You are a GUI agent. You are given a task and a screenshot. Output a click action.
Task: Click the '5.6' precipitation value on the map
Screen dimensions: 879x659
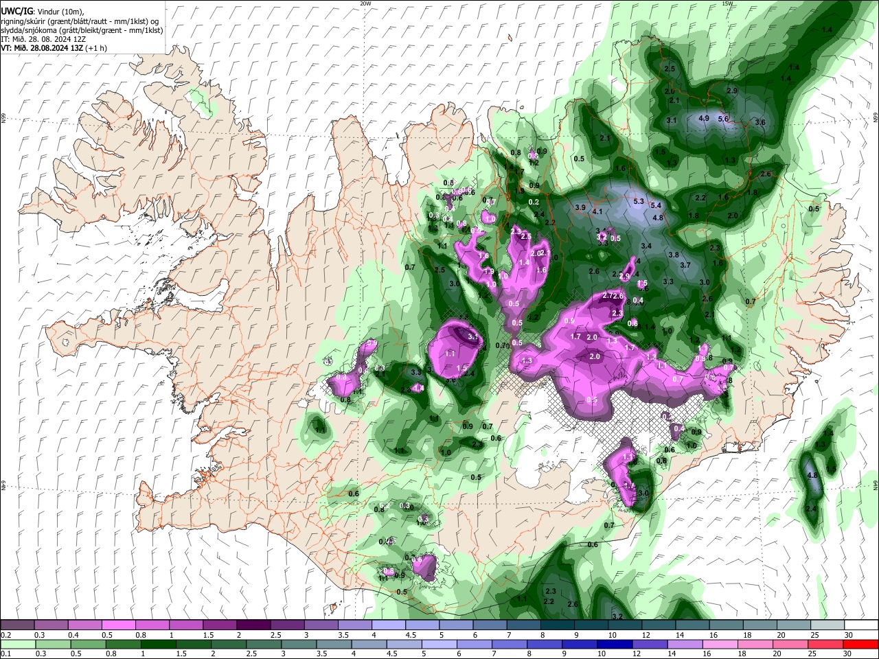(x=723, y=118)
